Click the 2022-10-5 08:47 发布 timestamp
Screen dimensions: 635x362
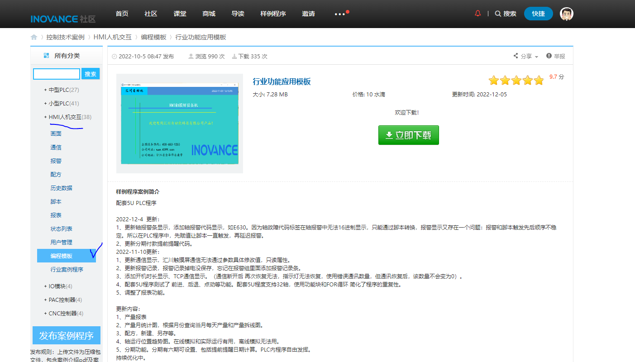coord(143,57)
